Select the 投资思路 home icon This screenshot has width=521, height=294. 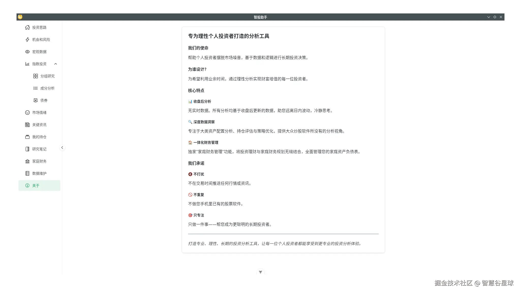[27, 27]
